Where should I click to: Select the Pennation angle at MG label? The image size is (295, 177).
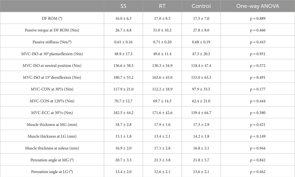[52, 160]
